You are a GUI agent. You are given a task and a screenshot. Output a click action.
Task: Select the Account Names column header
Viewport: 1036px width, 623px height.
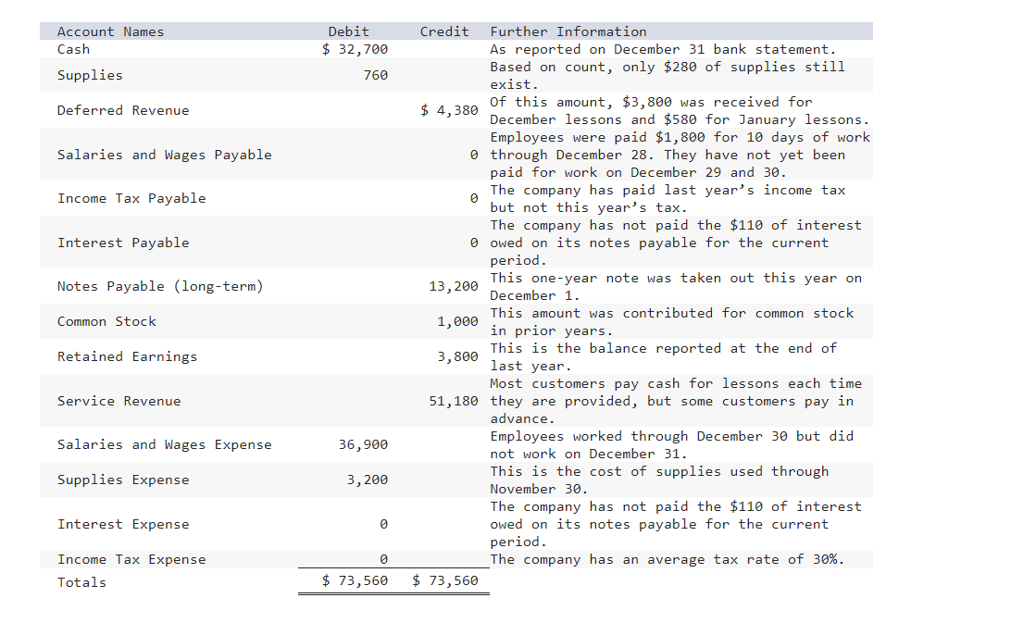tap(109, 31)
